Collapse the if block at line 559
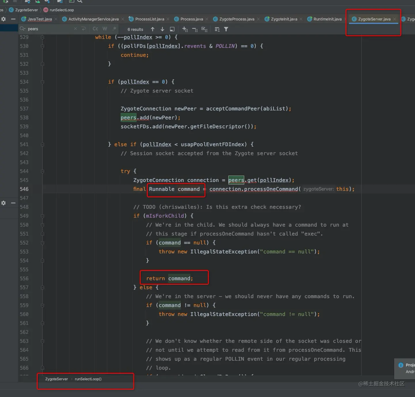Image resolution: width=415 pixels, height=397 pixels. (x=42, y=305)
